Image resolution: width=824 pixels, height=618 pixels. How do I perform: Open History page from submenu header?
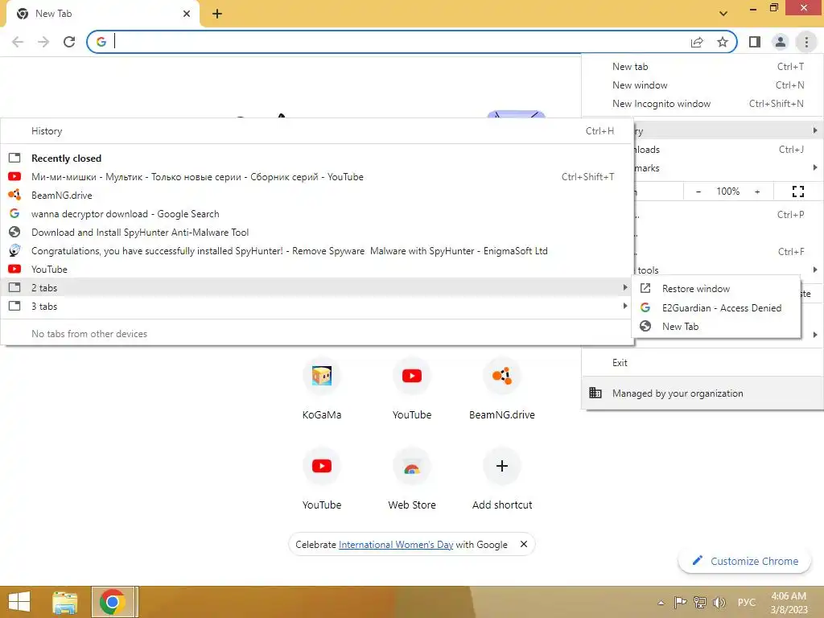[x=317, y=131]
